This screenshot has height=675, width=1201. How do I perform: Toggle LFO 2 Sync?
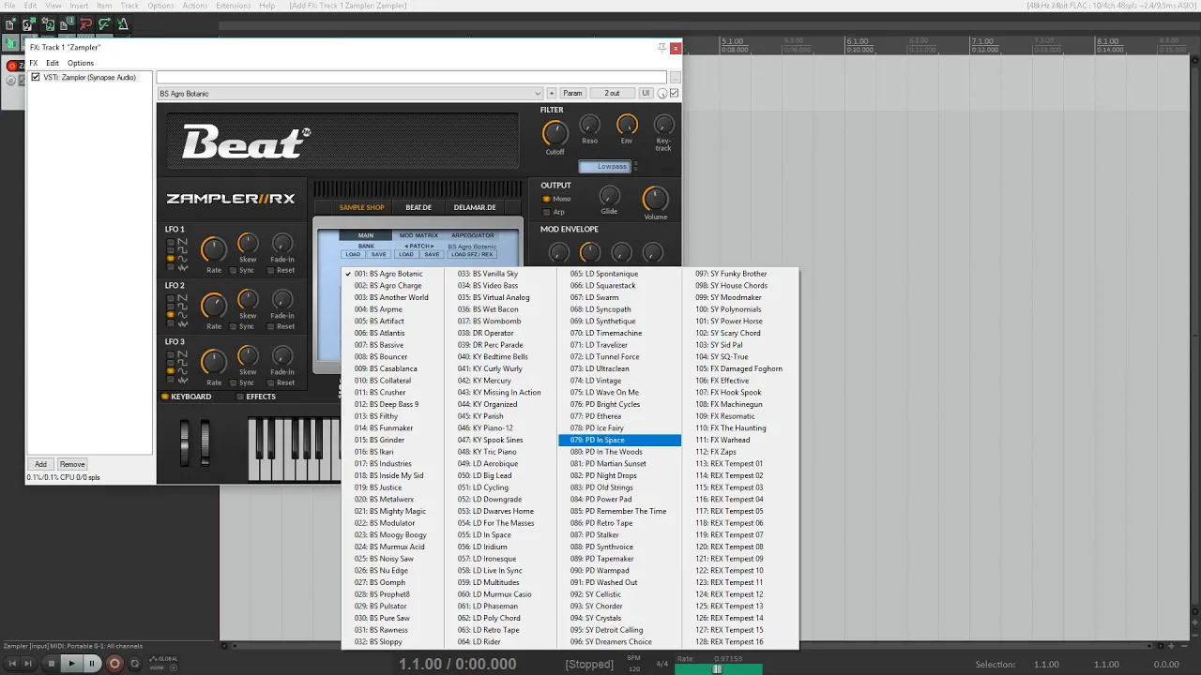coord(233,326)
